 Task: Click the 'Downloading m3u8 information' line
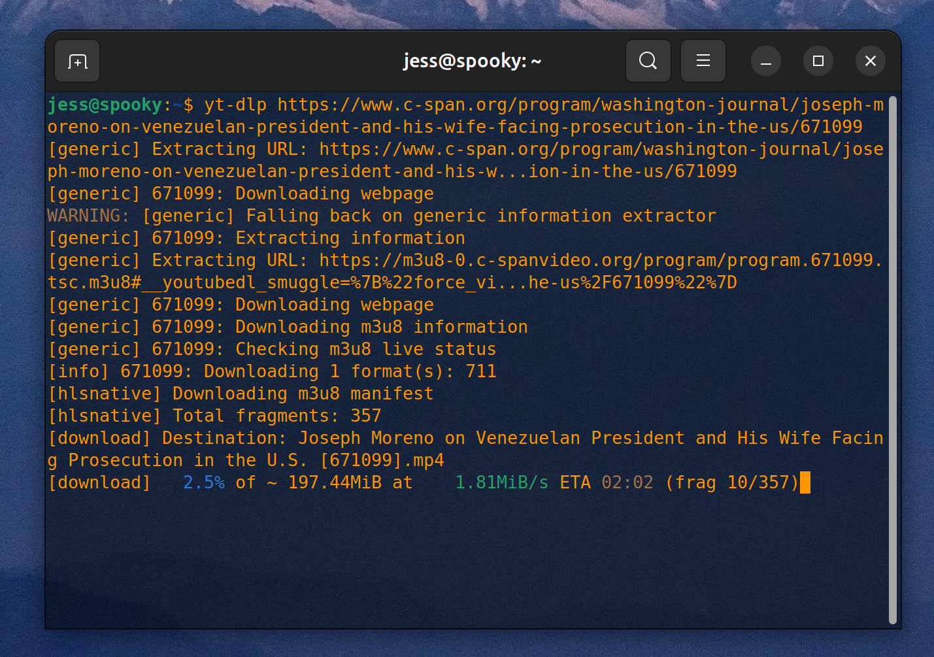click(288, 327)
